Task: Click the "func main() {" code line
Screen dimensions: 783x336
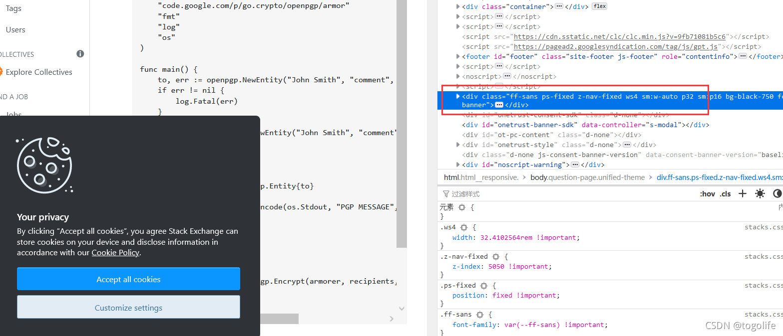Action: [169, 69]
